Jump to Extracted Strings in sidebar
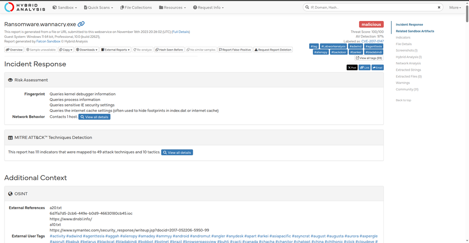The image size is (469, 243). (408, 70)
